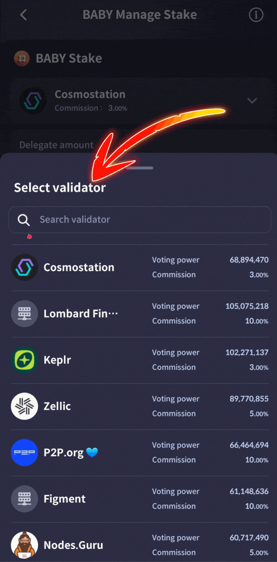Click the Figment server icon
Screen dimensions: 277x562
click(x=24, y=499)
